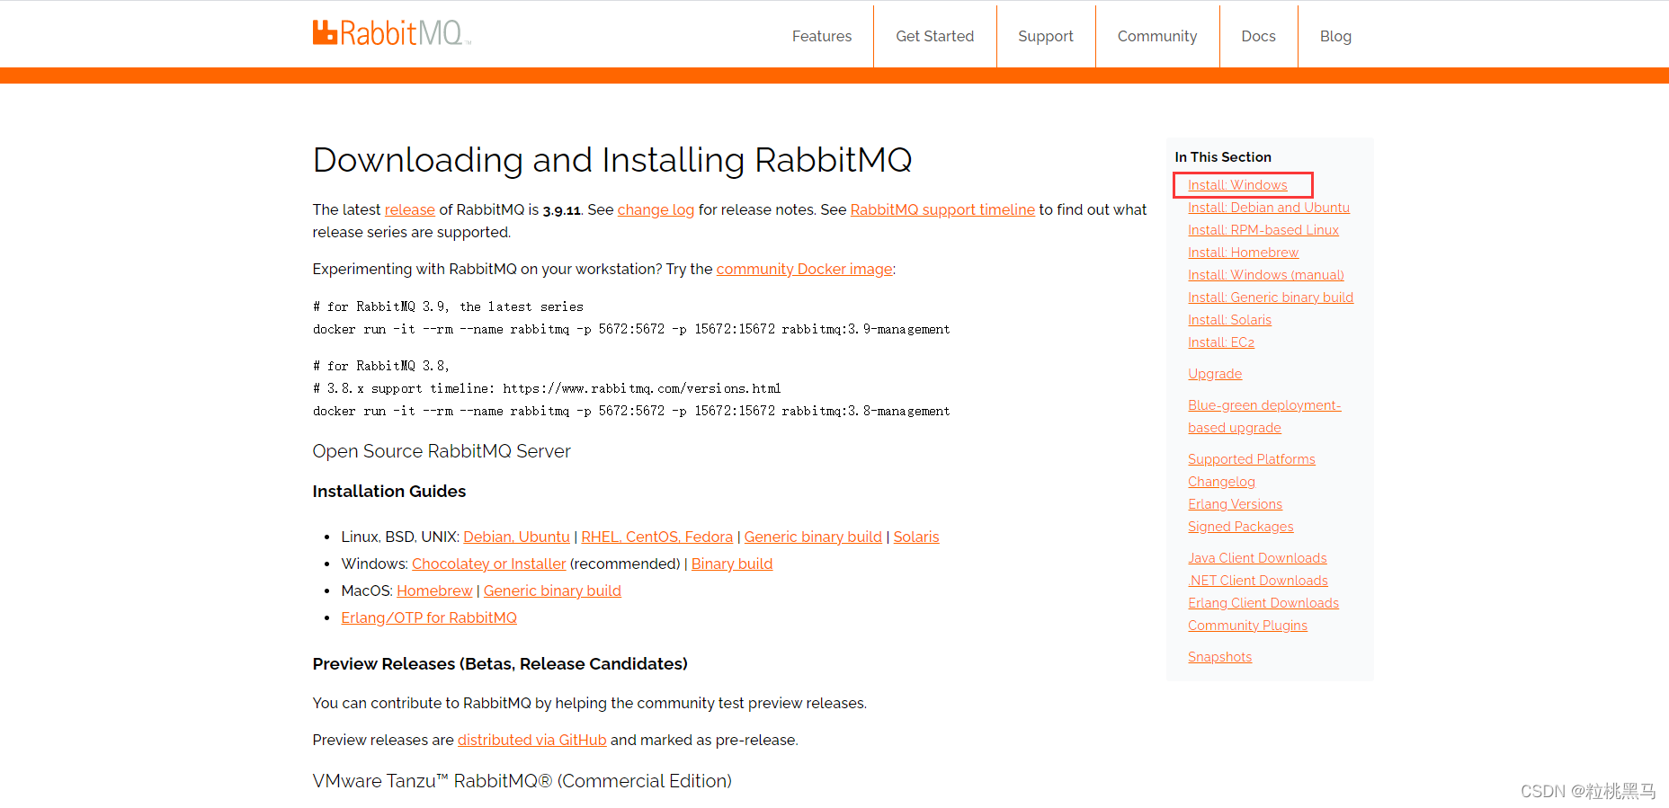This screenshot has width=1669, height=808.
Task: Select Install: RPM-based Linux in sidebar
Action: point(1263,230)
